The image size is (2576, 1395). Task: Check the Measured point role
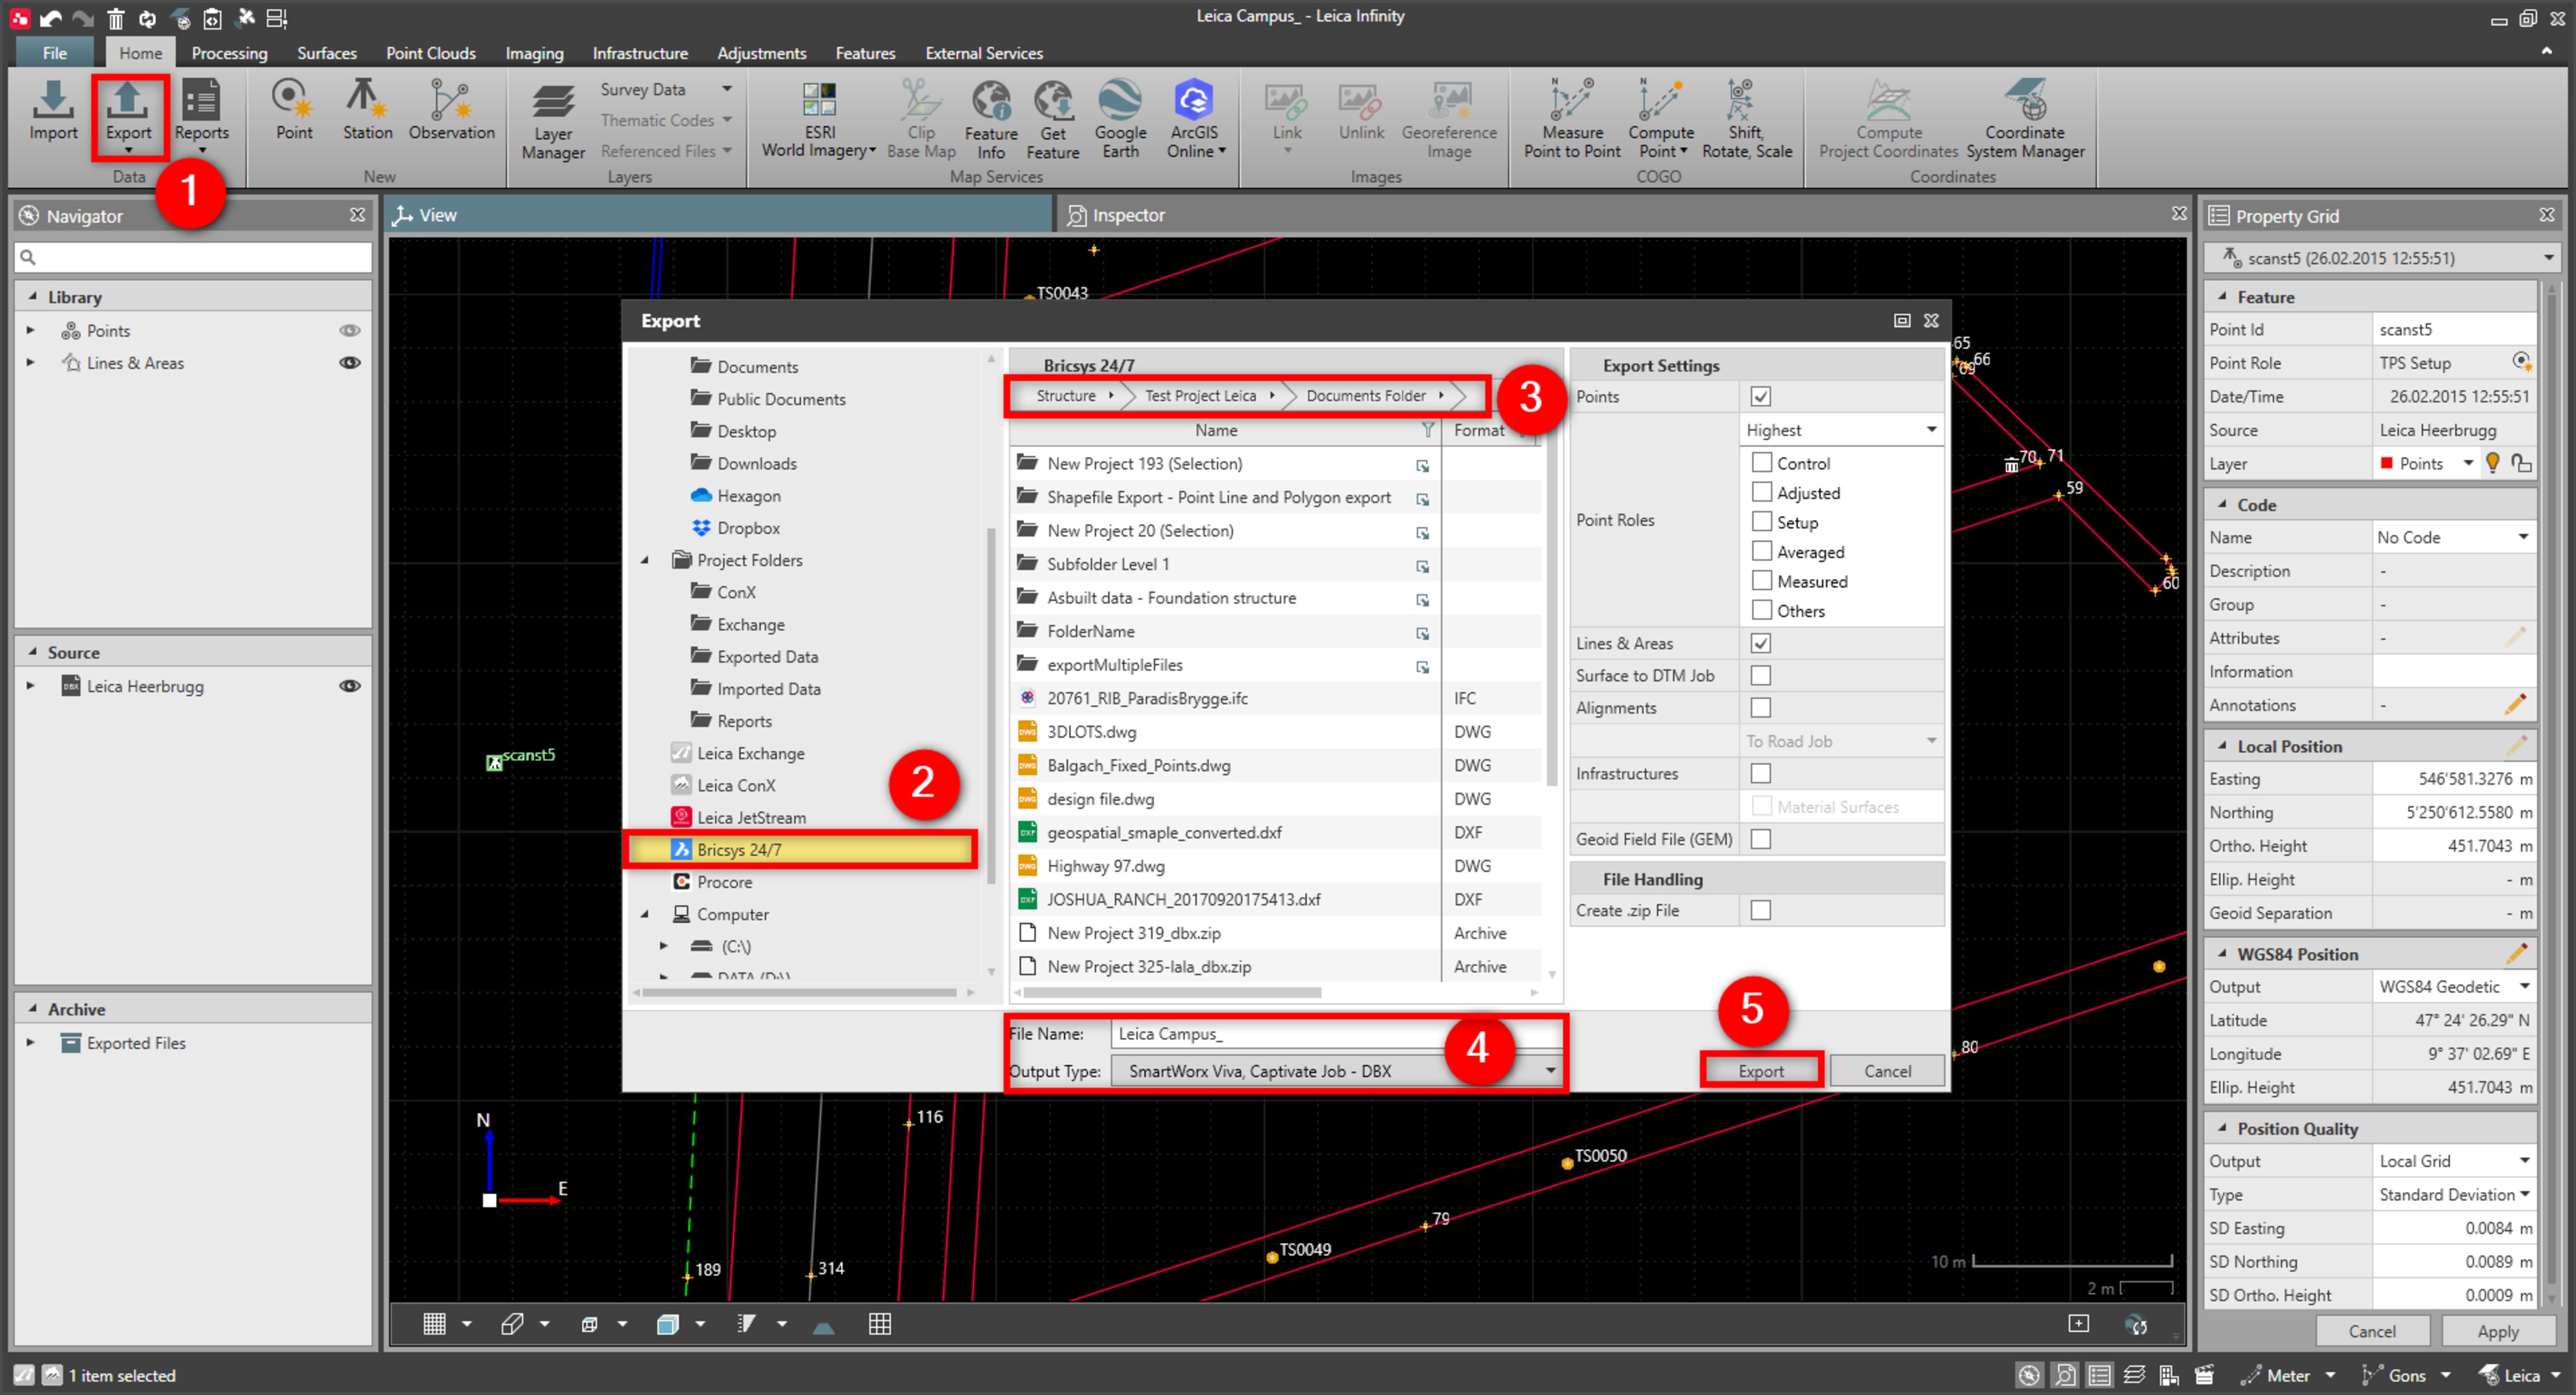1761,580
